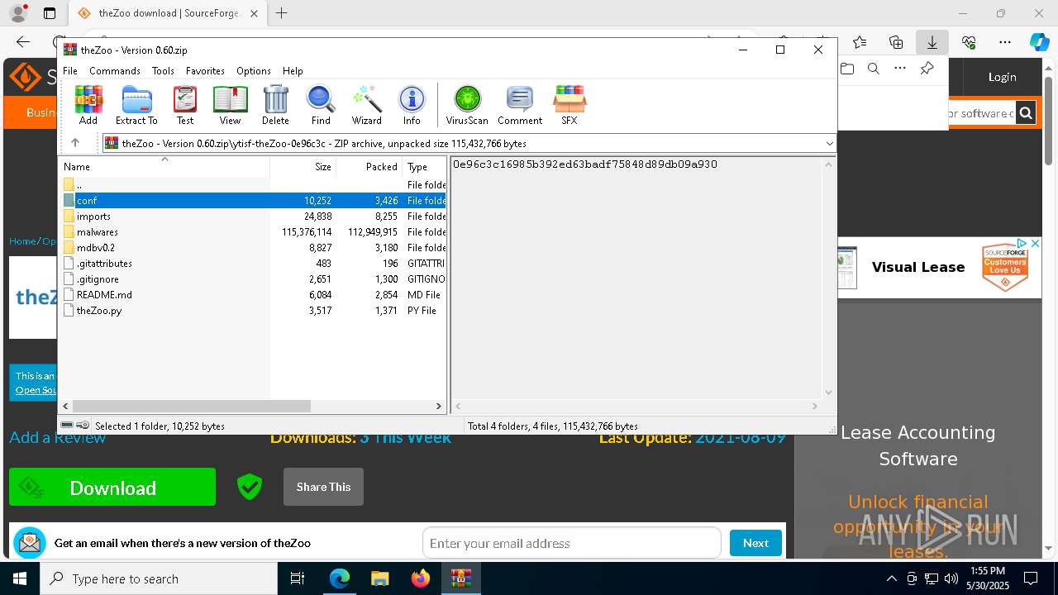The image size is (1058, 595).
Task: Select the parent folder '..' row
Action: [254, 185]
